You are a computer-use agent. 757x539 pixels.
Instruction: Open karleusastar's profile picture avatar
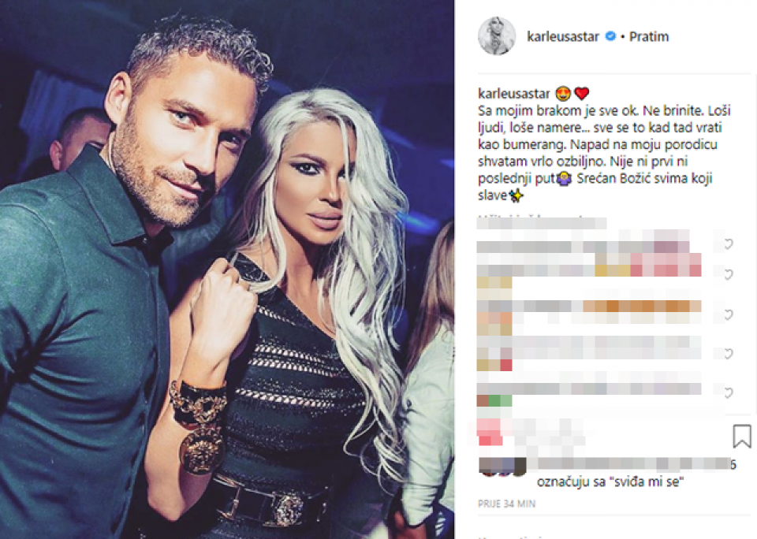click(x=497, y=36)
